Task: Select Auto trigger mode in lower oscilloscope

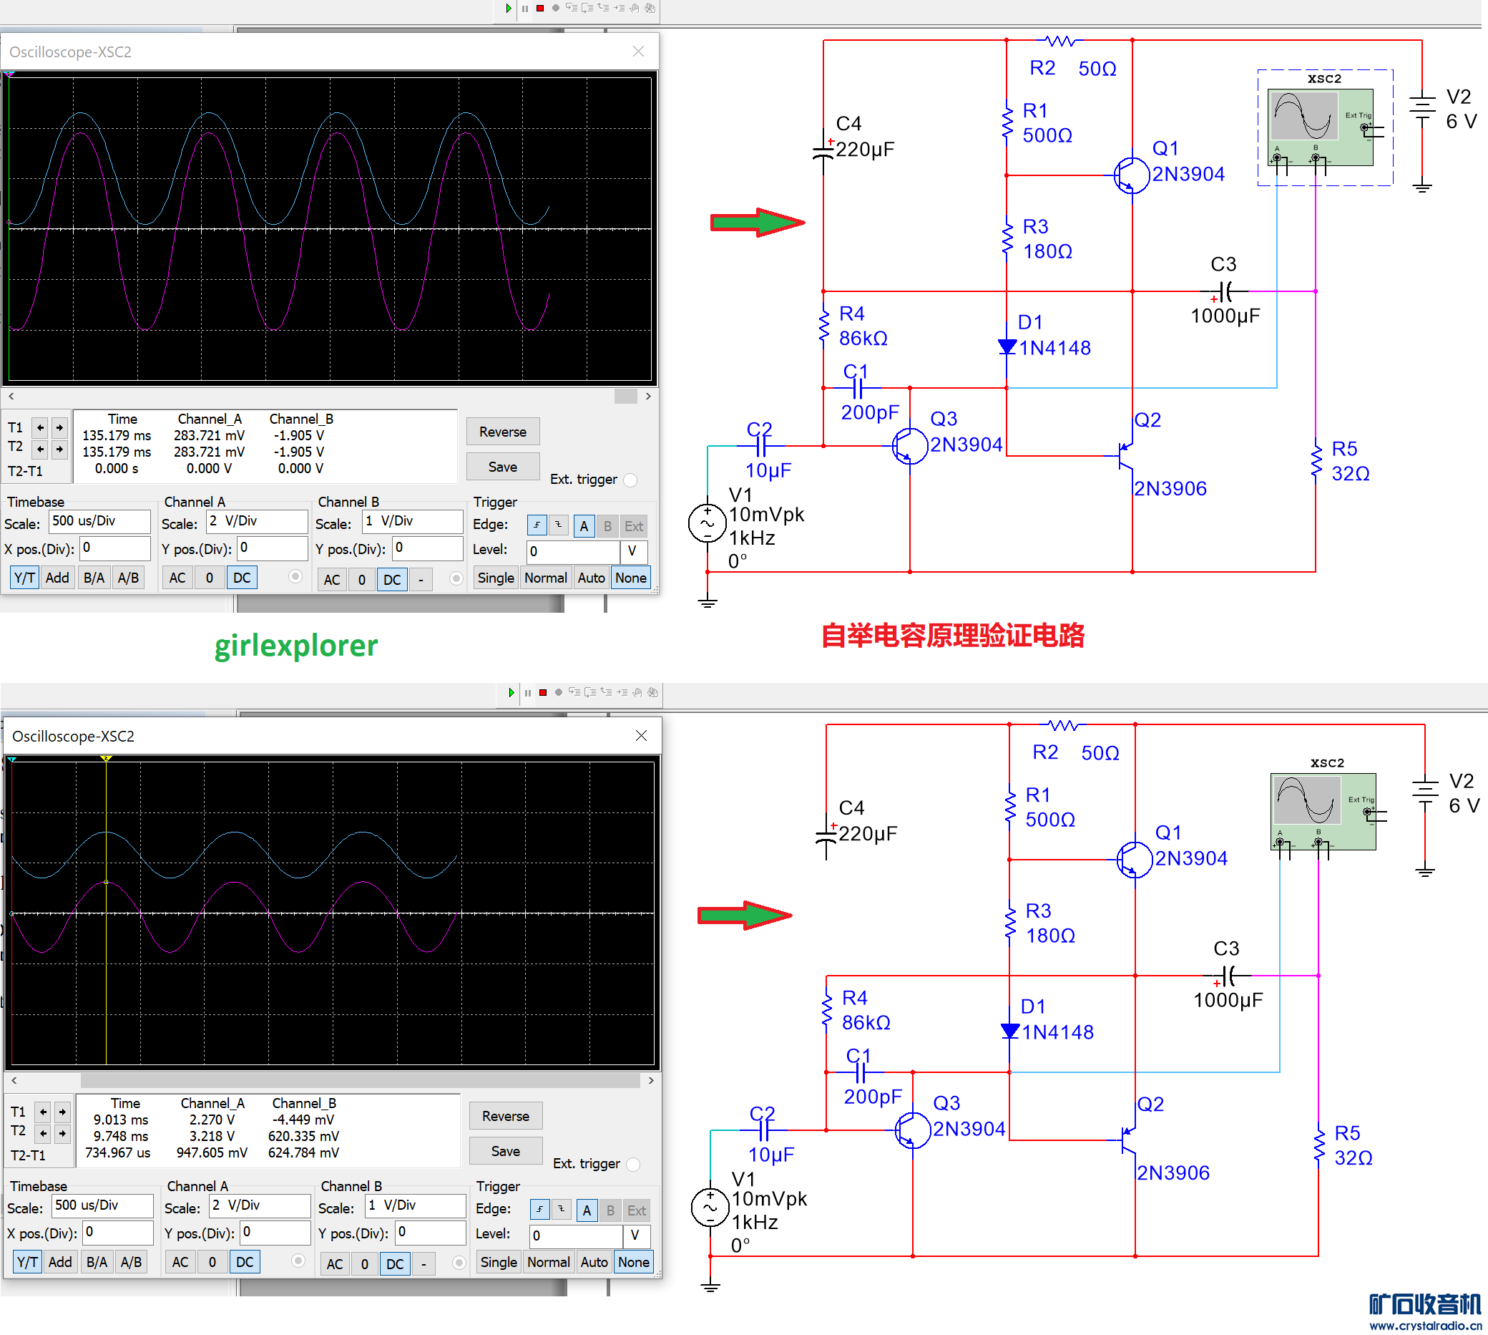Action: pos(594,1263)
